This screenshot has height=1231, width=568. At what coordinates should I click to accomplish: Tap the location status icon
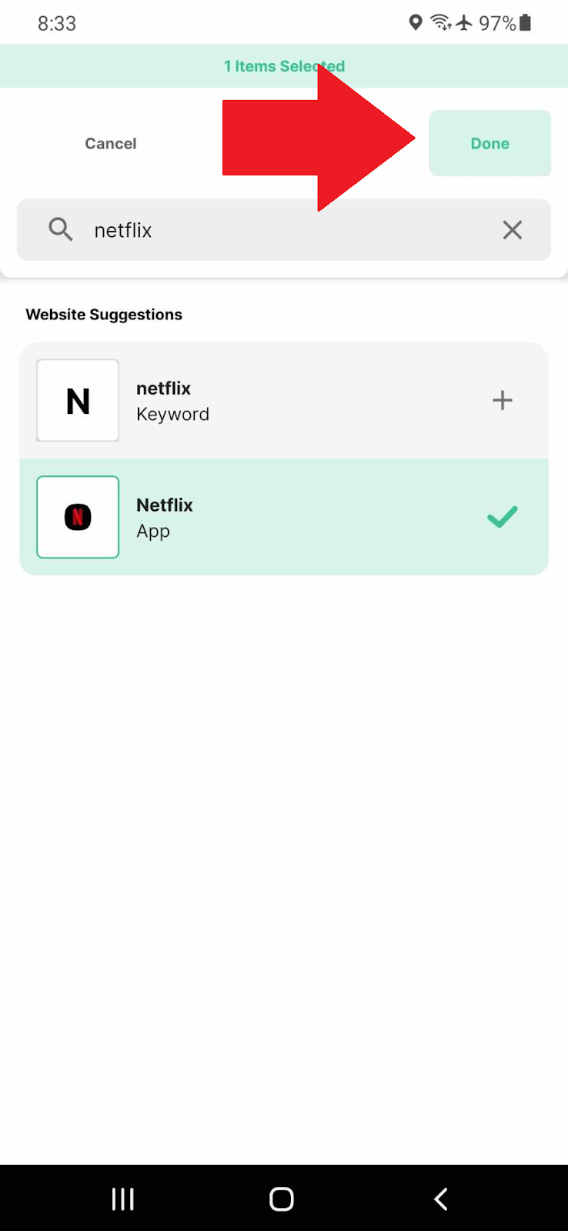pyautogui.click(x=416, y=22)
